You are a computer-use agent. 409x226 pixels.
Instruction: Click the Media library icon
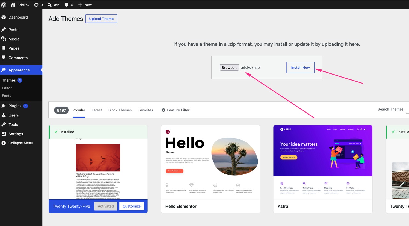[x=4, y=39]
